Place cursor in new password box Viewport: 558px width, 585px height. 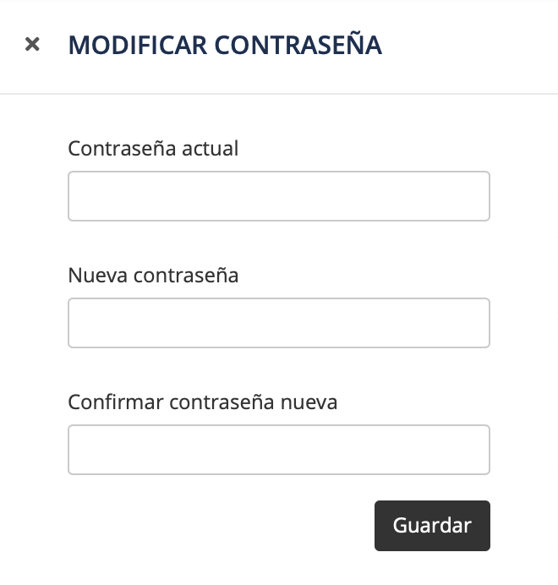(279, 323)
